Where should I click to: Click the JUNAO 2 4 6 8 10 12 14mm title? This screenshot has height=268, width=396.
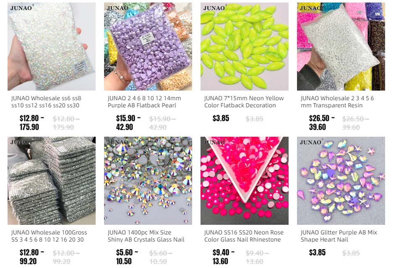[144, 102]
